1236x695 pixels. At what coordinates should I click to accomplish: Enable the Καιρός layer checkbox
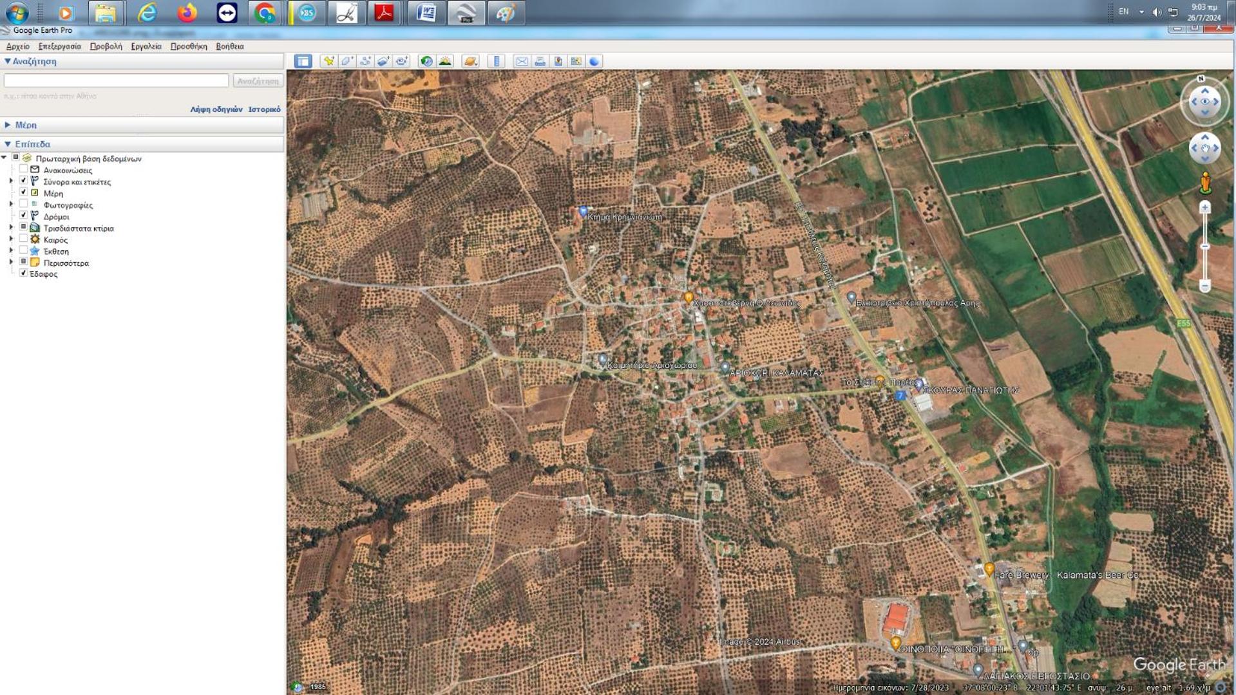tap(23, 239)
